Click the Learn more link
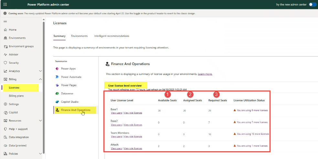The image size is (318, 159). click(205, 74)
